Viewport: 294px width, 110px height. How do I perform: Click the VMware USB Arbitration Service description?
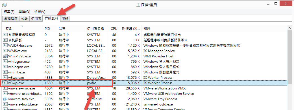click(169, 94)
